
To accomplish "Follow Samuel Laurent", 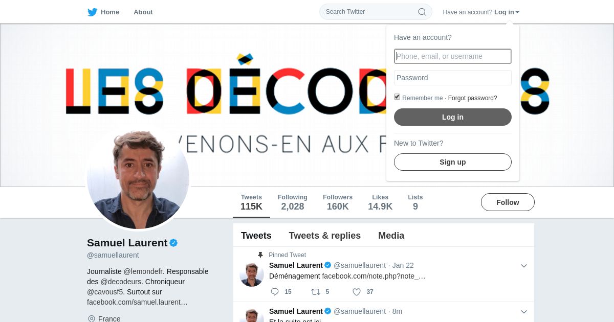I will tap(508, 202).
